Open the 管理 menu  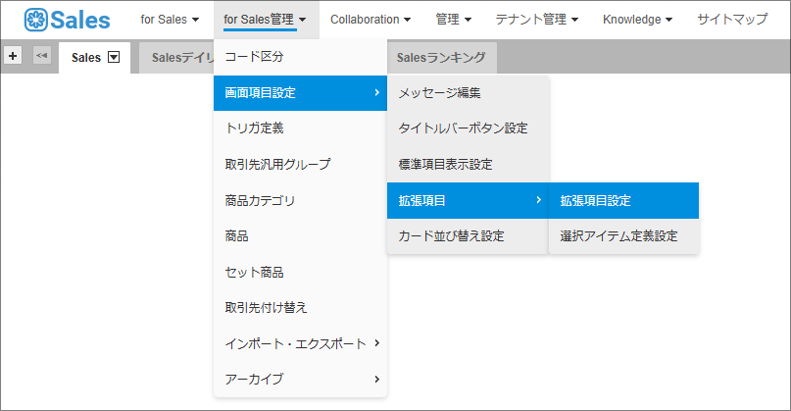(x=453, y=20)
